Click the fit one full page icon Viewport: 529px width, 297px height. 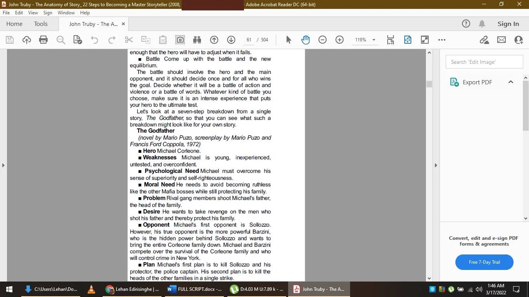(408, 40)
